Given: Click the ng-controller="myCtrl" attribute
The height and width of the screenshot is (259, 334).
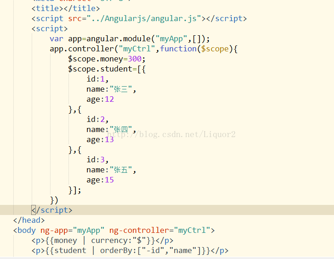Looking at the screenshot, I should tap(160, 230).
